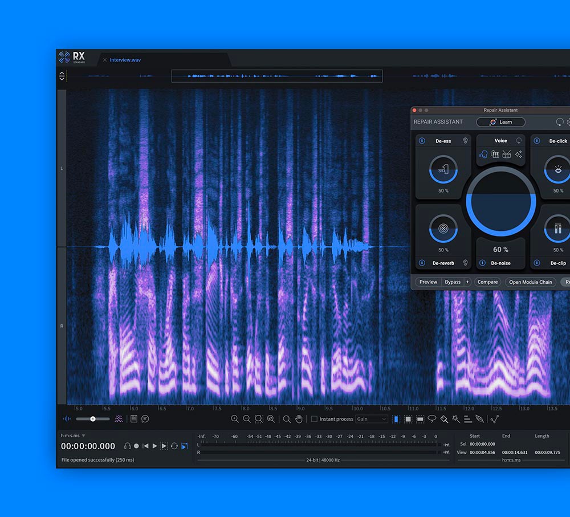Click the channel collapse arrows beside overview
This screenshot has height=517, width=570.
click(x=62, y=76)
